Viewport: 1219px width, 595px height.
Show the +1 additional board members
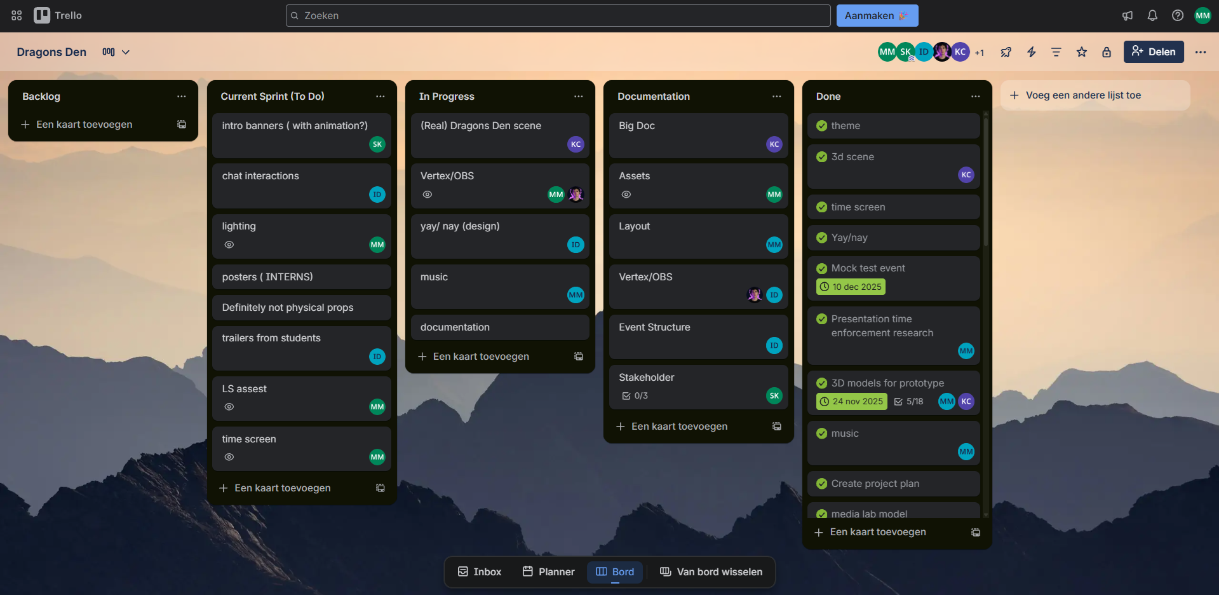point(980,53)
